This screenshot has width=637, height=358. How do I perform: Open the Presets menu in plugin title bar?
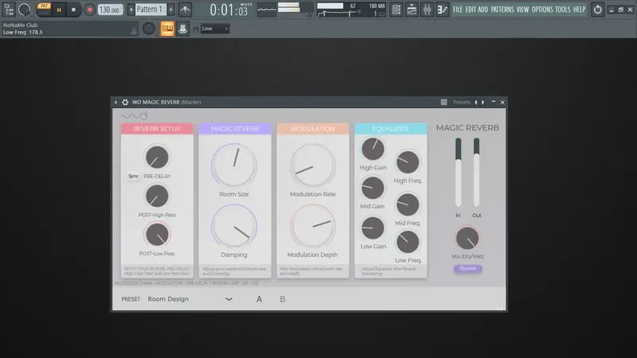(x=462, y=103)
